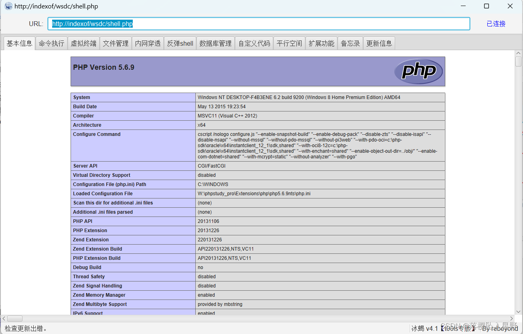Viewport: 523px width, 334px height.
Task: Click the 冰蝎 v4.1 version text
Action: 424,328
